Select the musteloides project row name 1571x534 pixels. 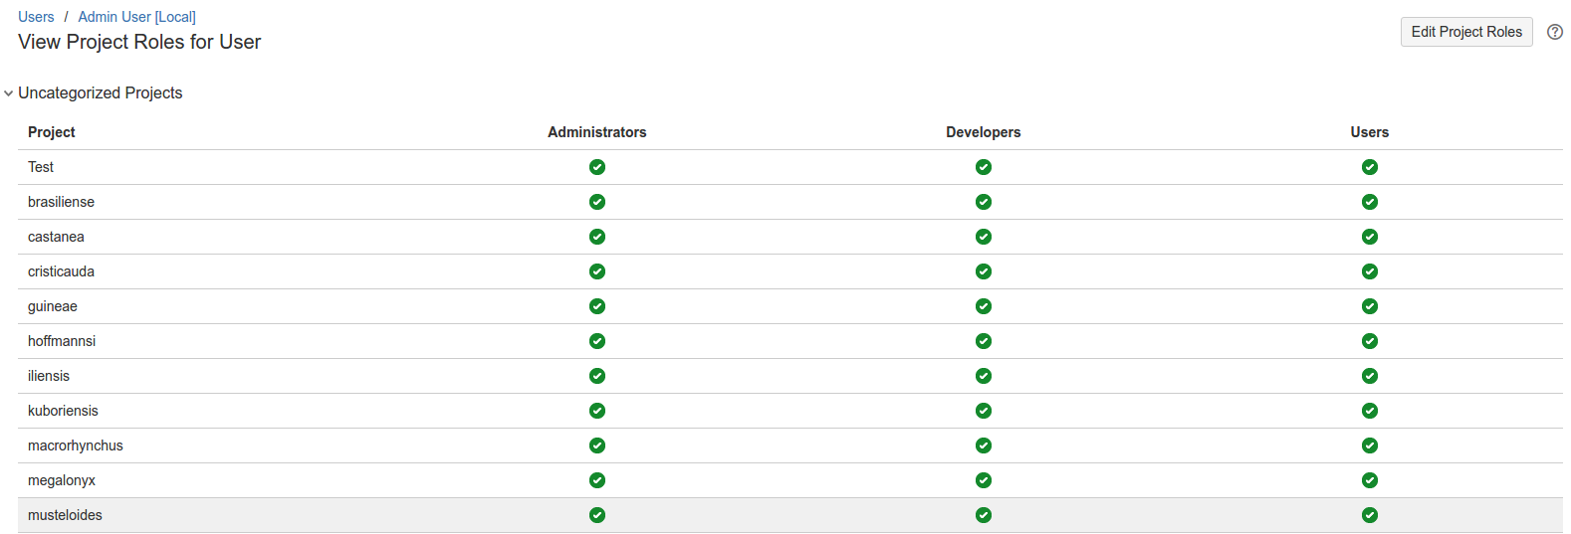(x=65, y=515)
